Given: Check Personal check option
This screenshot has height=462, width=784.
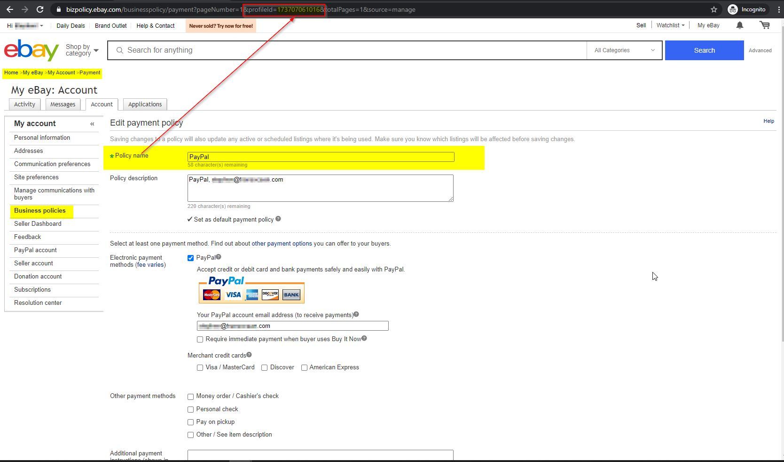Looking at the screenshot, I should click(190, 409).
